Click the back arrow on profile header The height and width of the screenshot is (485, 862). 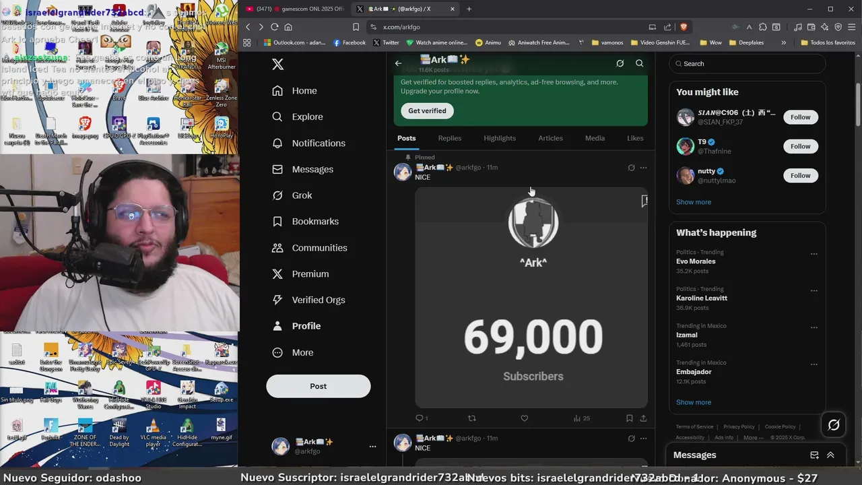(398, 63)
